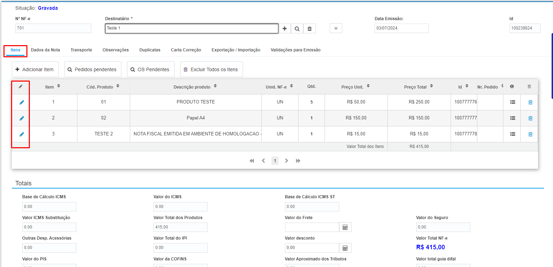The image size is (553, 267).
Task: Open details list icon for Papel A4 row
Action: (x=513, y=118)
